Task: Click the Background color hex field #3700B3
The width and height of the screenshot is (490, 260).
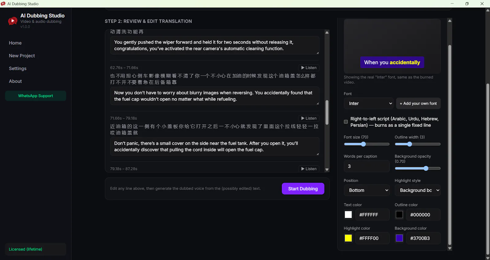Action: [x=423, y=238]
